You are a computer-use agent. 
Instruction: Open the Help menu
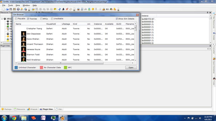[34, 5]
